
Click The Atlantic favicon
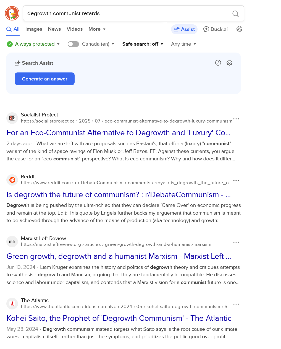coord(12,304)
